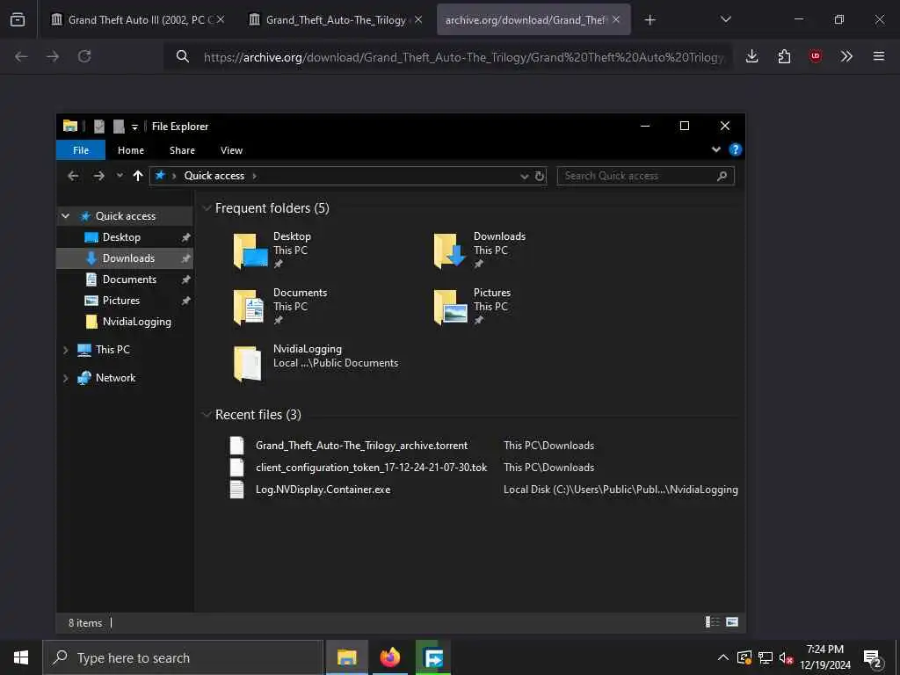Show hidden system tray icons
The width and height of the screenshot is (900, 675).
723,657
